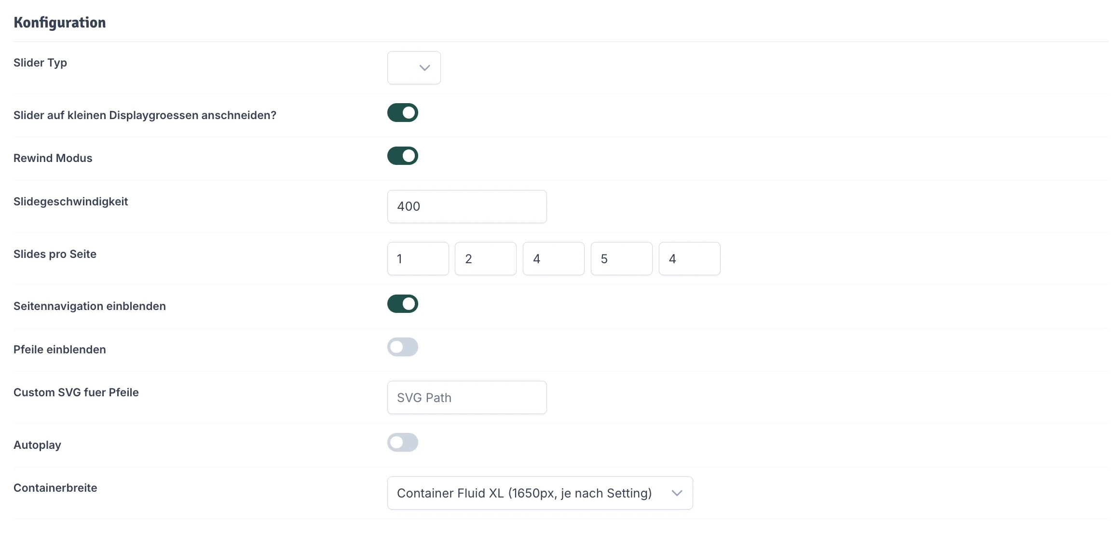The height and width of the screenshot is (538, 1120).
Task: Click the SVG Path input field
Action: 466,398
